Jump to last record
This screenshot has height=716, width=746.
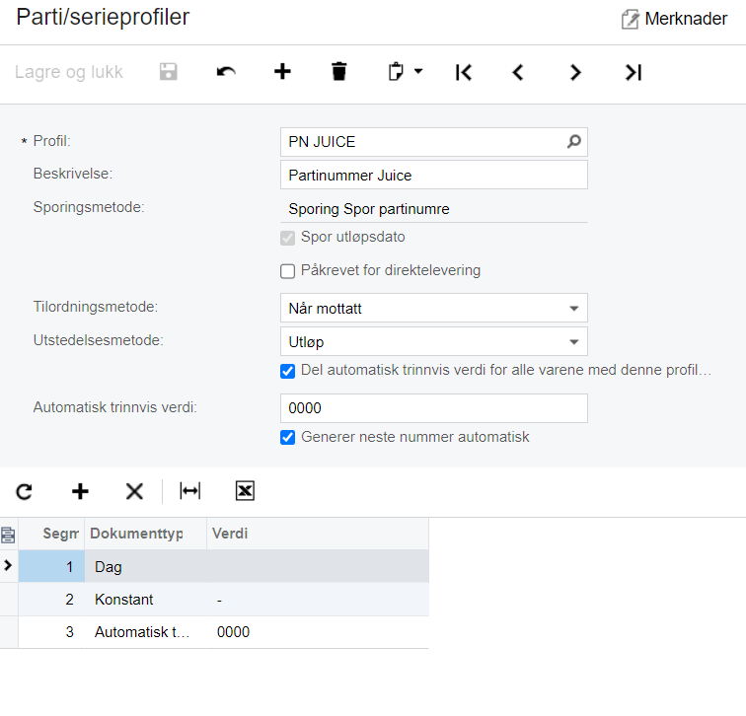[x=634, y=72]
